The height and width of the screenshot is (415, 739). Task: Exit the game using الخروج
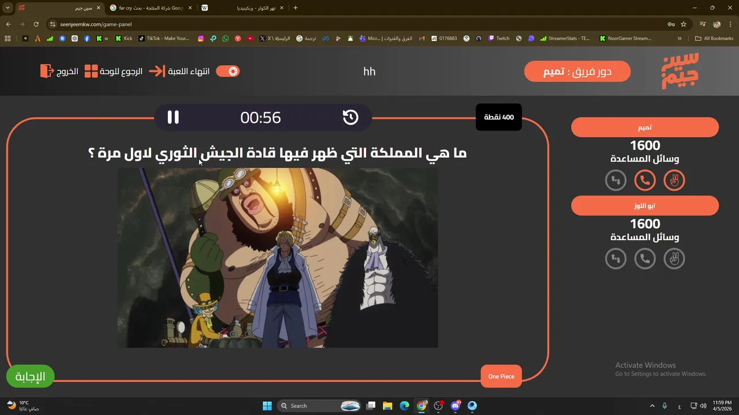point(59,71)
